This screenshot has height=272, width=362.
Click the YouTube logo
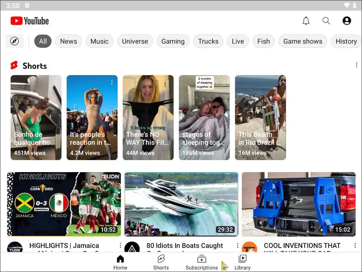30,21
